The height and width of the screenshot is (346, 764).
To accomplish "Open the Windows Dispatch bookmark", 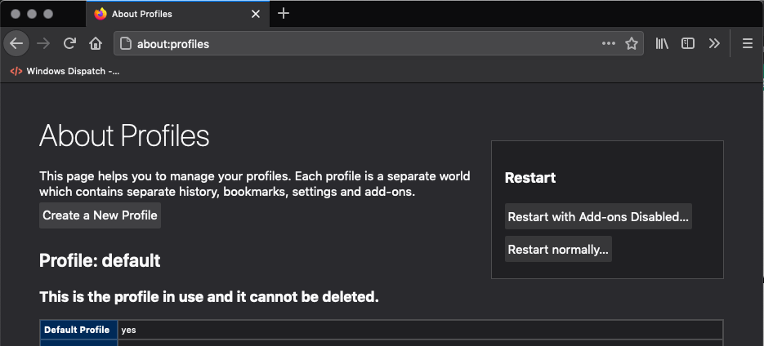I will point(65,71).
